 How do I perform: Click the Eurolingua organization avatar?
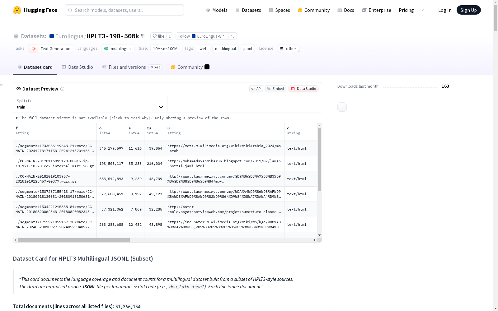click(x=52, y=36)
